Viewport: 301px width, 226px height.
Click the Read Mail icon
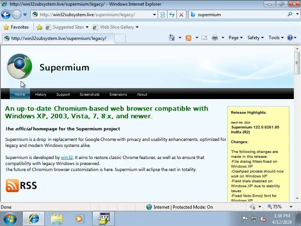(204, 38)
